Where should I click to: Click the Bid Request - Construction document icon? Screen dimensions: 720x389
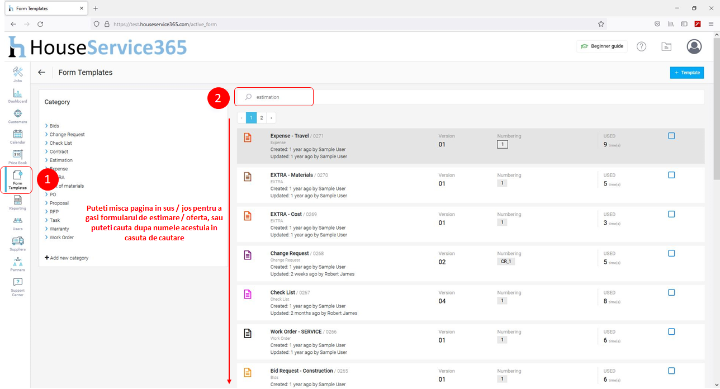pos(248,372)
